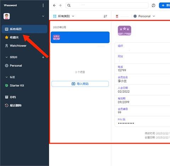Open the help question mark icon
The height and width of the screenshot is (166, 170).
coord(153,5)
